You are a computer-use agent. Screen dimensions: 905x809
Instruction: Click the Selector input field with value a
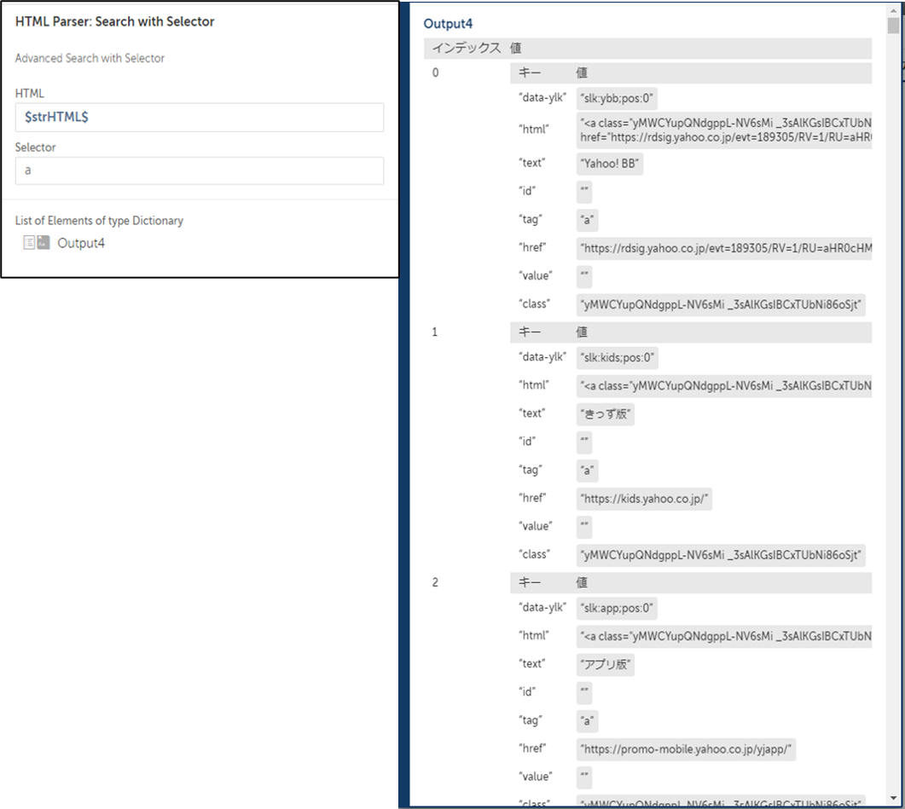pyautogui.click(x=199, y=170)
